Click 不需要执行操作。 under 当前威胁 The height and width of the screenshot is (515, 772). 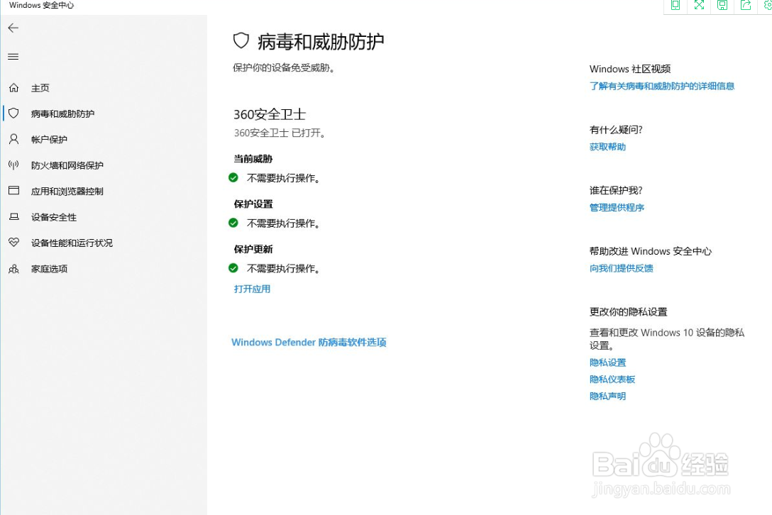pyautogui.click(x=283, y=178)
